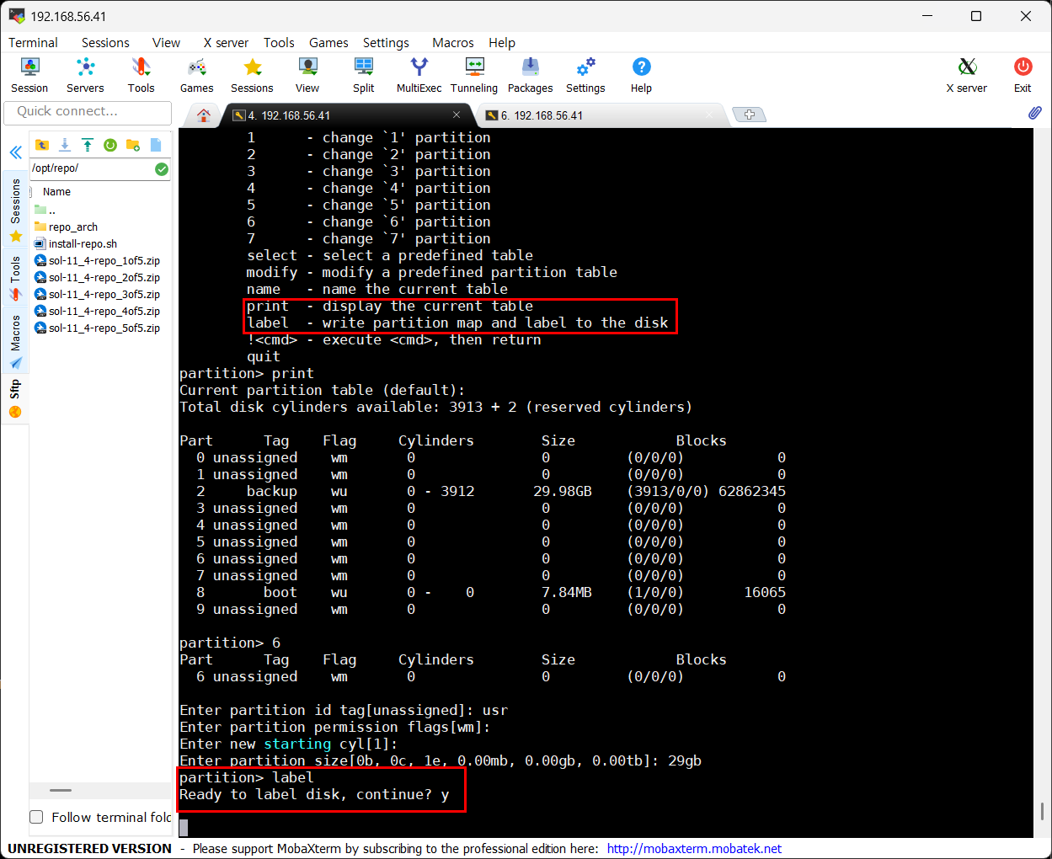Click the SFTP upload files icon
The height and width of the screenshot is (859, 1052).
click(x=88, y=145)
